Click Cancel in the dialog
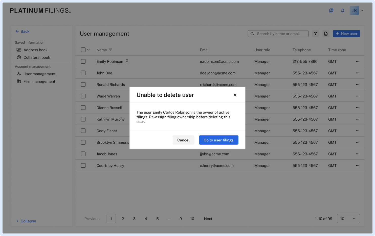Viewport: 375px width, 236px height. tap(183, 140)
